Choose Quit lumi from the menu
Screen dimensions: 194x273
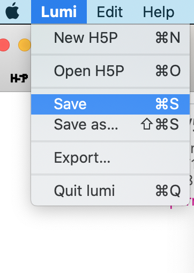coord(110,191)
